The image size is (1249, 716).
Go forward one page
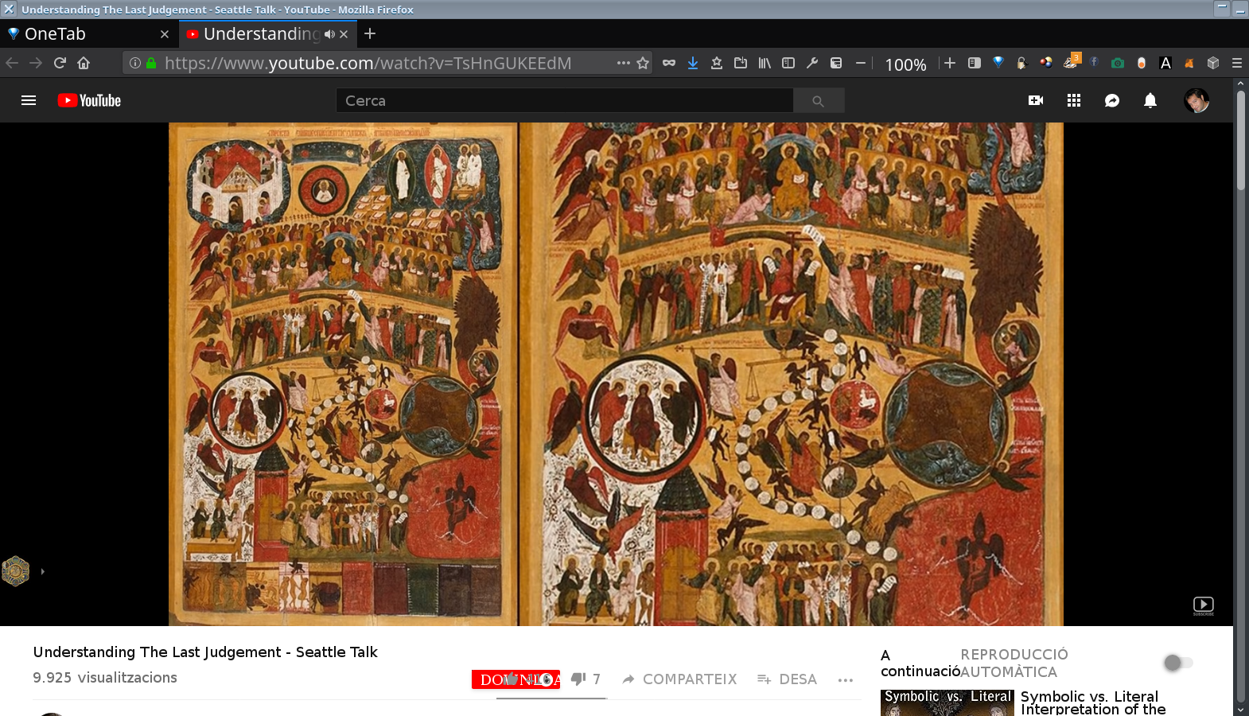point(36,63)
